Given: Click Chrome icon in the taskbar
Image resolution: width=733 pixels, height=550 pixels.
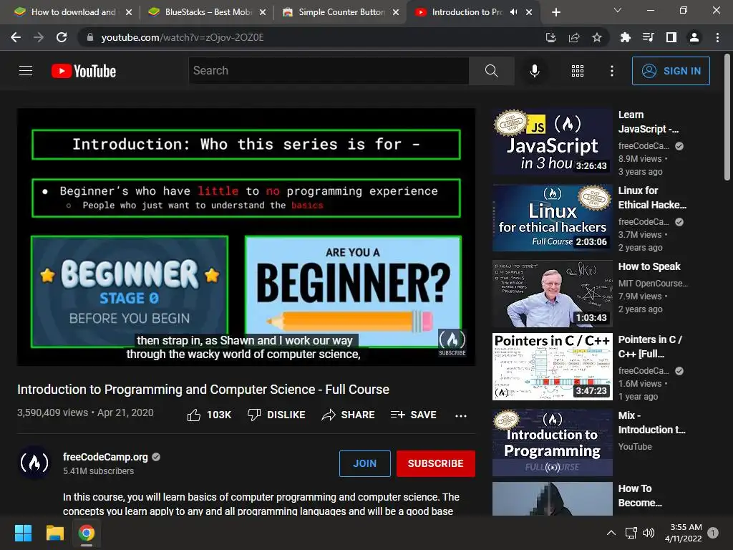Looking at the screenshot, I should 86,533.
